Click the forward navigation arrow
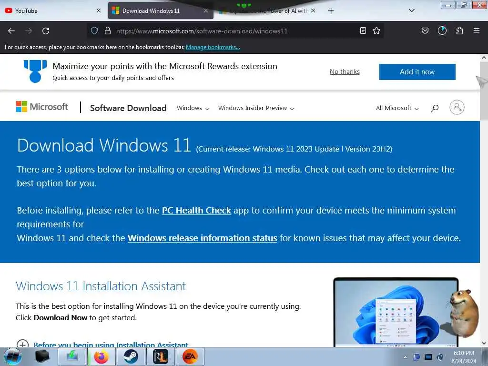The height and width of the screenshot is (366, 488). click(x=29, y=31)
